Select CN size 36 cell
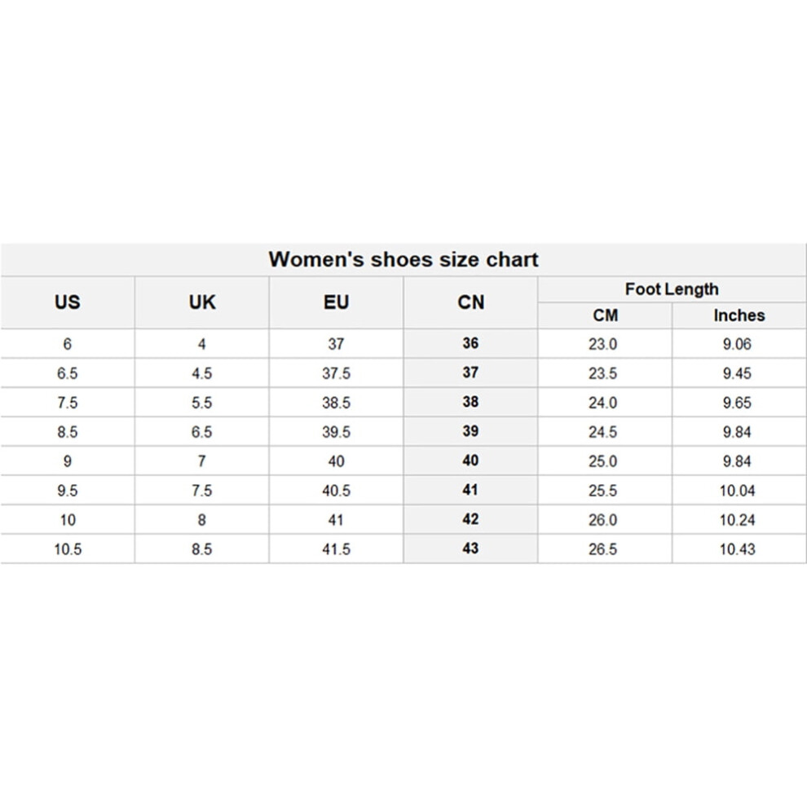The image size is (807, 807). click(x=470, y=343)
